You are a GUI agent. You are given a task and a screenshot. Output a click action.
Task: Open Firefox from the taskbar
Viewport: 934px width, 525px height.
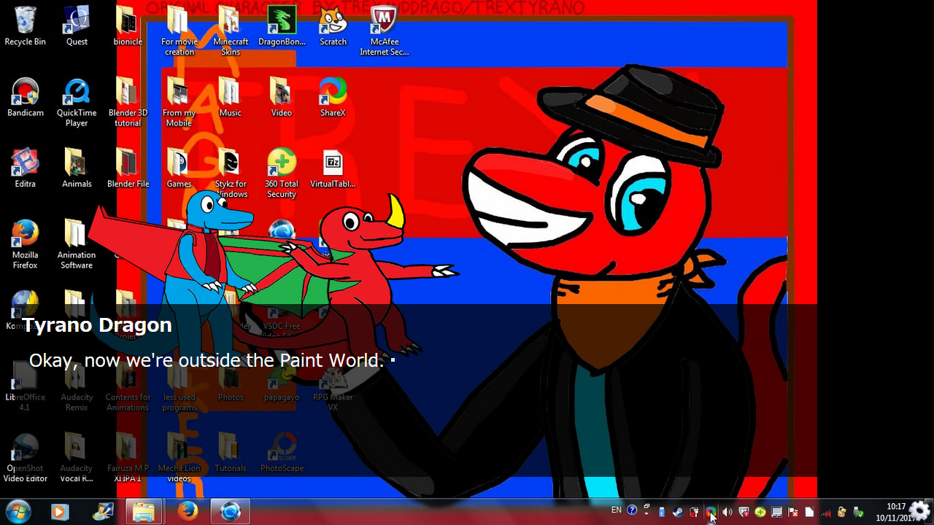188,512
